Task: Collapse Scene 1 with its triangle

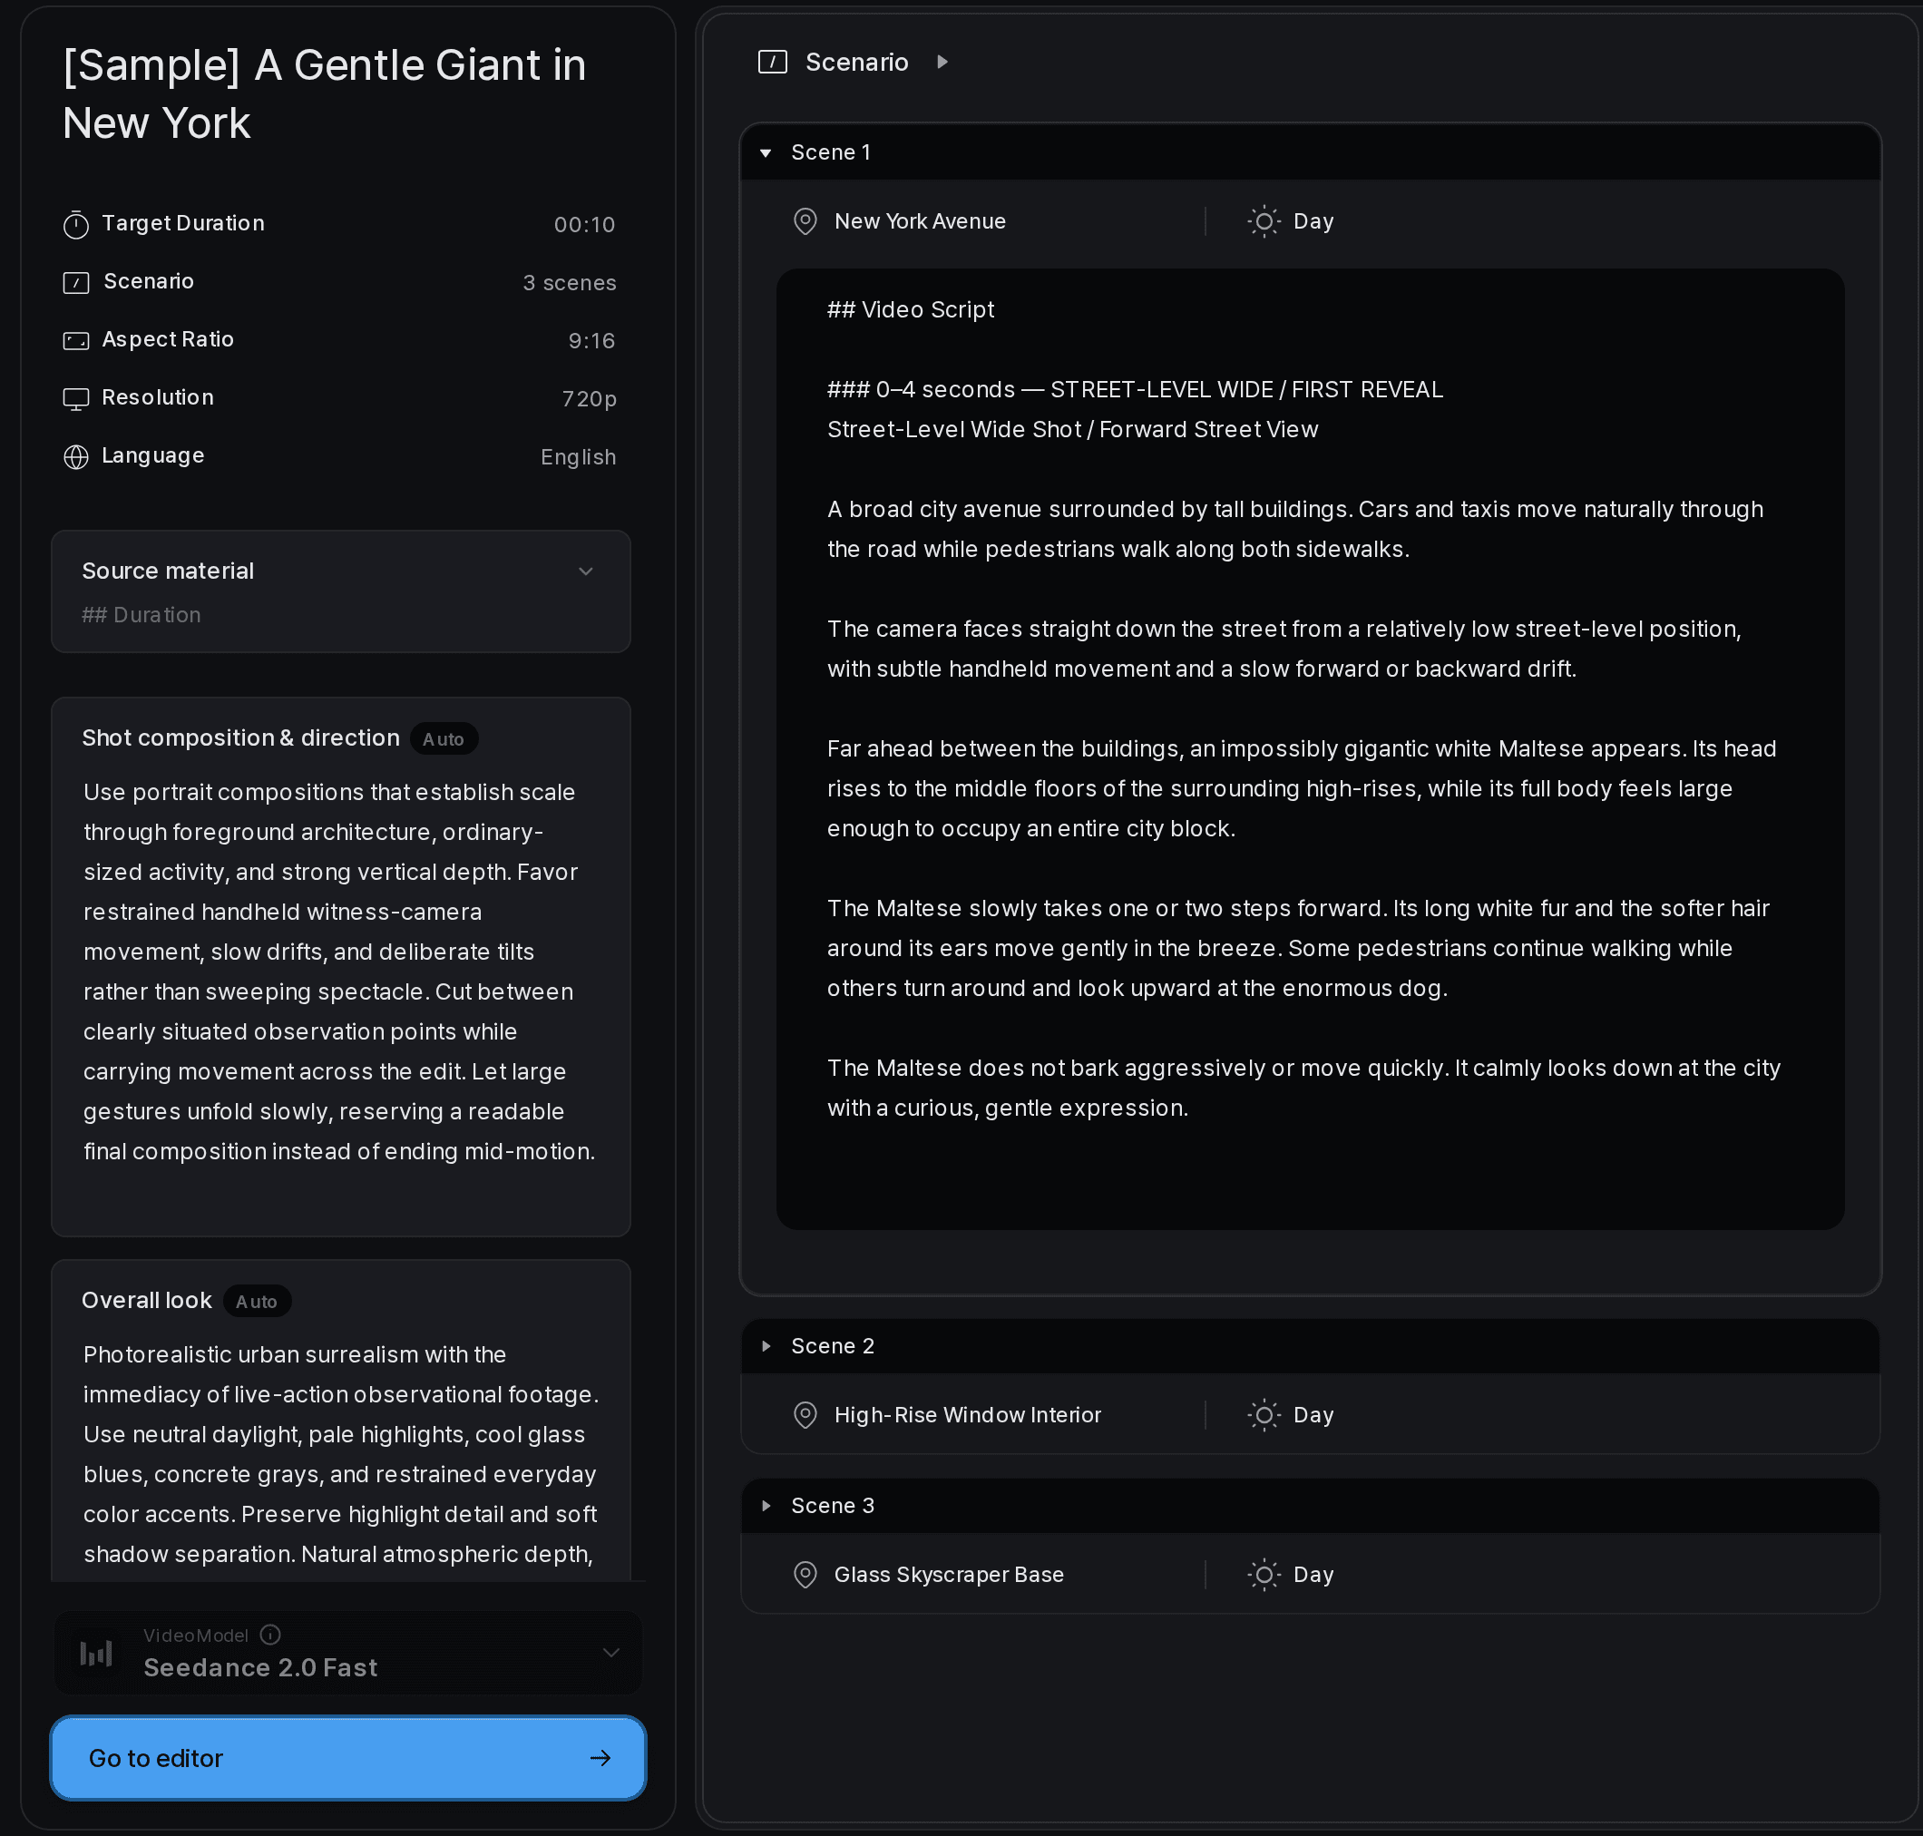Action: [766, 152]
